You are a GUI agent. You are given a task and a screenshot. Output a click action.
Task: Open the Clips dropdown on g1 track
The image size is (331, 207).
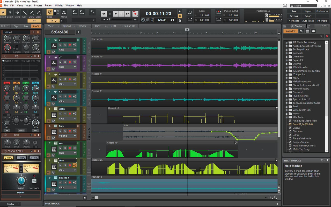[x=67, y=50]
